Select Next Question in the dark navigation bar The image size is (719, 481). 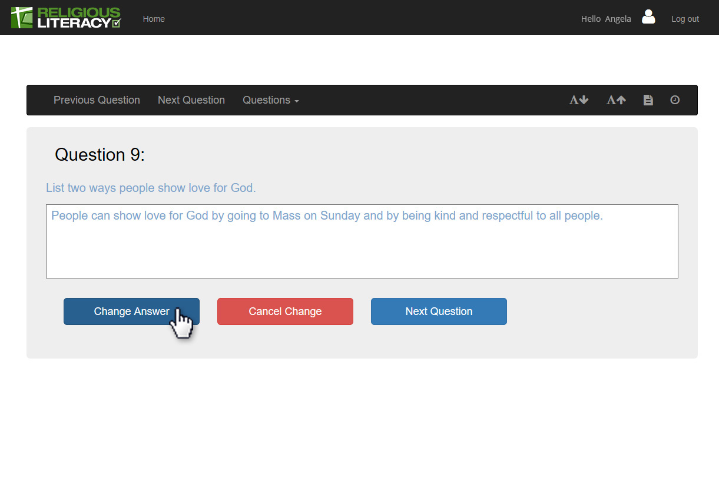click(x=191, y=100)
